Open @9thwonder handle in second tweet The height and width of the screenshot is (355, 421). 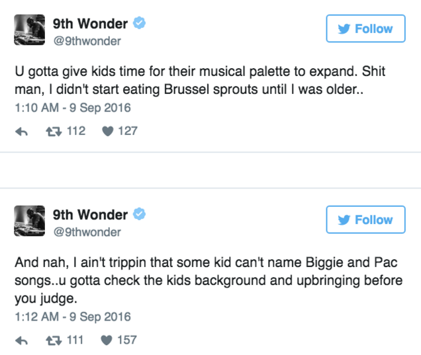[x=87, y=232]
